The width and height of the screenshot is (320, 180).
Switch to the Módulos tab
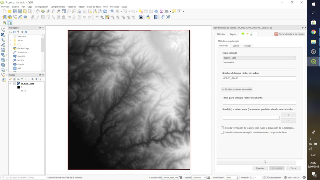[x=221, y=34]
